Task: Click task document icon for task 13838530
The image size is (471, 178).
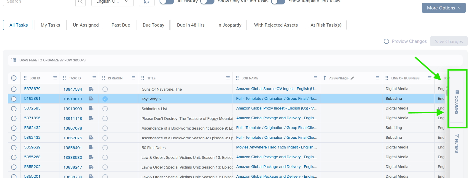Action: click(x=91, y=157)
